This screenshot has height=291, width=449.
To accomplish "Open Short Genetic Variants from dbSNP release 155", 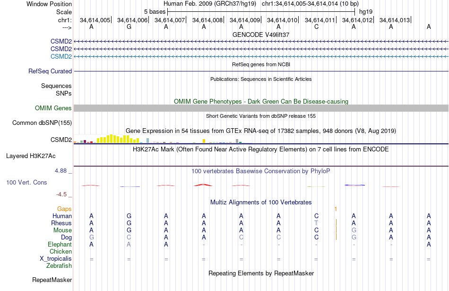I will [x=261, y=116].
